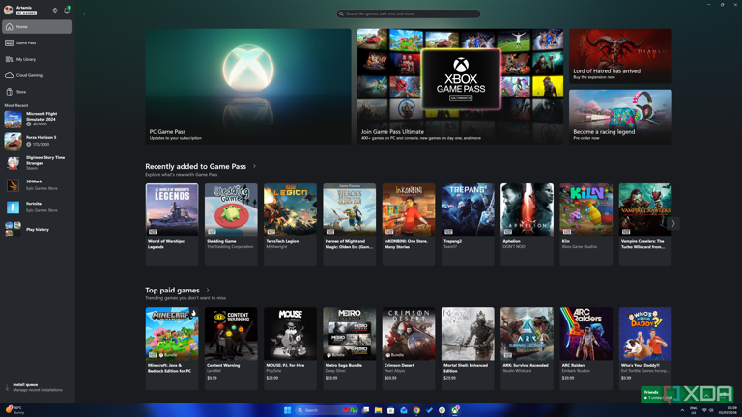Show next games using the carousel arrow
Viewport: 742px width, 417px height.
point(673,223)
